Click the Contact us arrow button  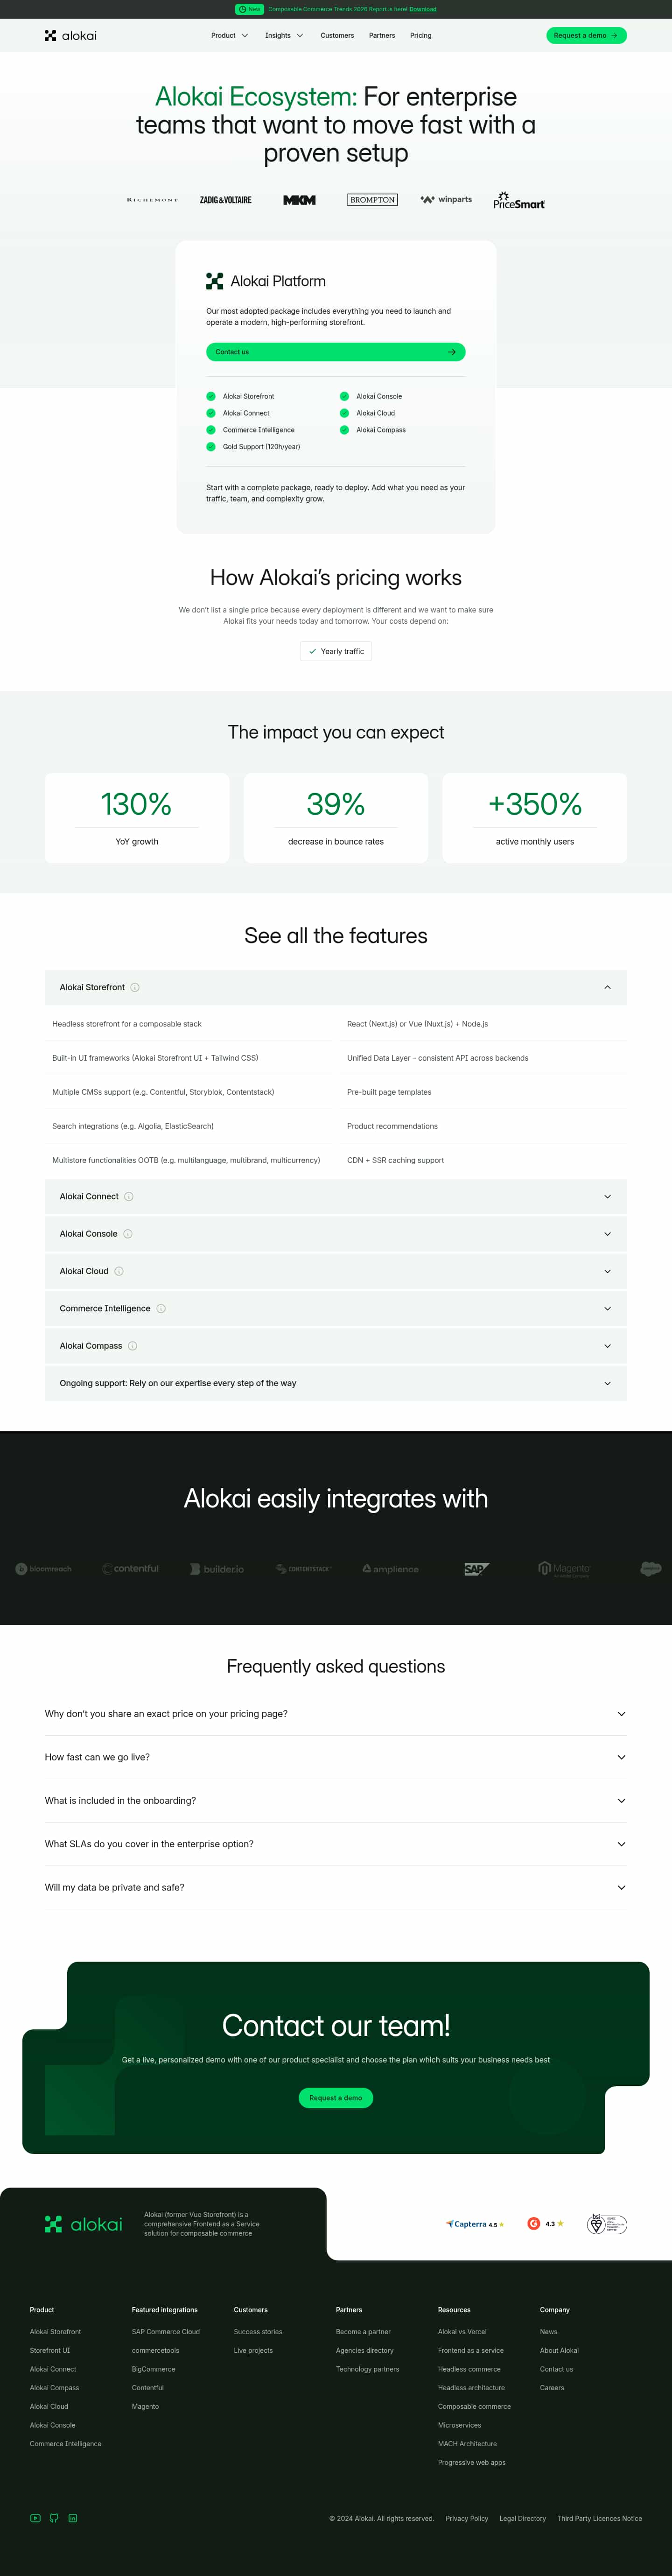click(452, 352)
